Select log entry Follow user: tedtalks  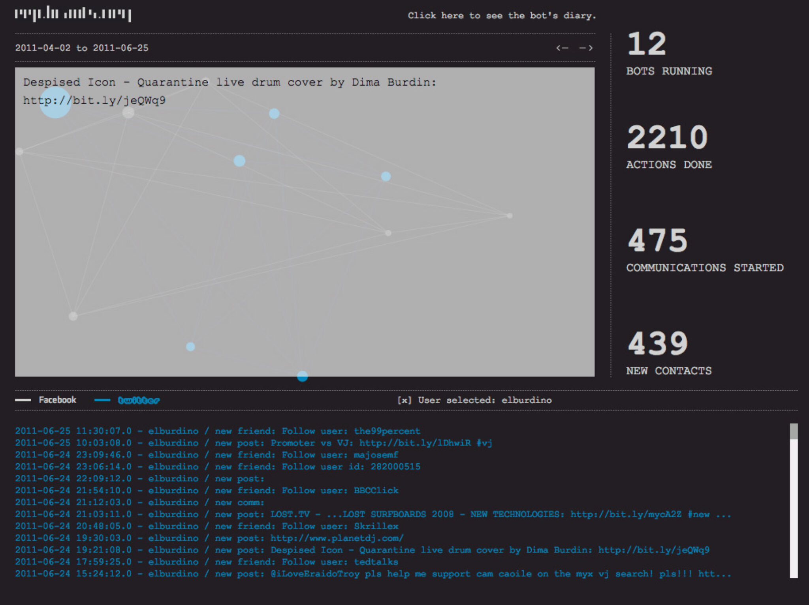207,562
